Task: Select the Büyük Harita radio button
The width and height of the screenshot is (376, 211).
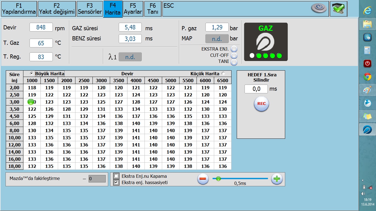Action: click(x=31, y=74)
